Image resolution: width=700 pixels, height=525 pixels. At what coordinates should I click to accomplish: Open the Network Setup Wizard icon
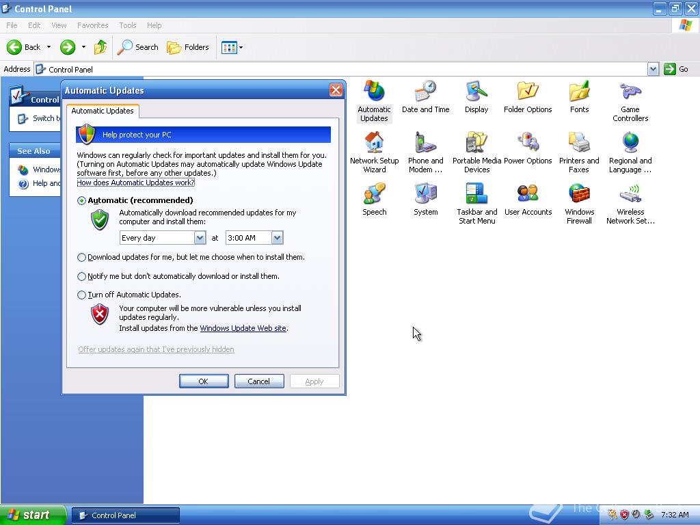coord(374,152)
